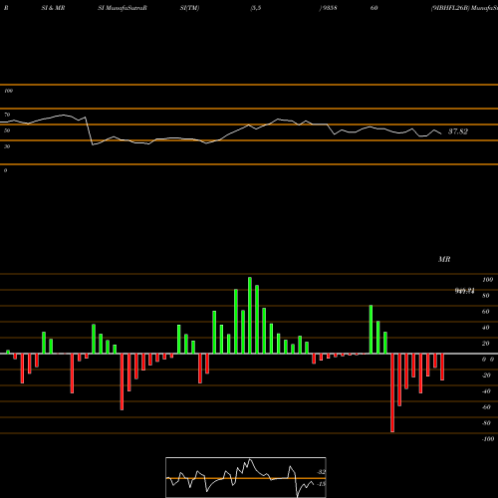Click the 32 label in mini chart
The height and width of the screenshot is (498, 498).
[x=322, y=472]
